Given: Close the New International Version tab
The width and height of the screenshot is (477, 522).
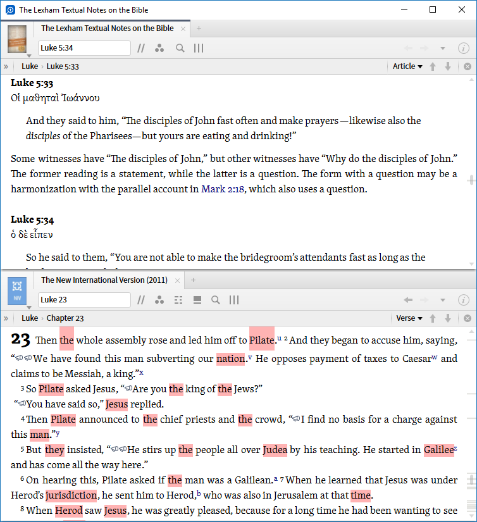Looking at the screenshot, I should pyautogui.click(x=177, y=281).
